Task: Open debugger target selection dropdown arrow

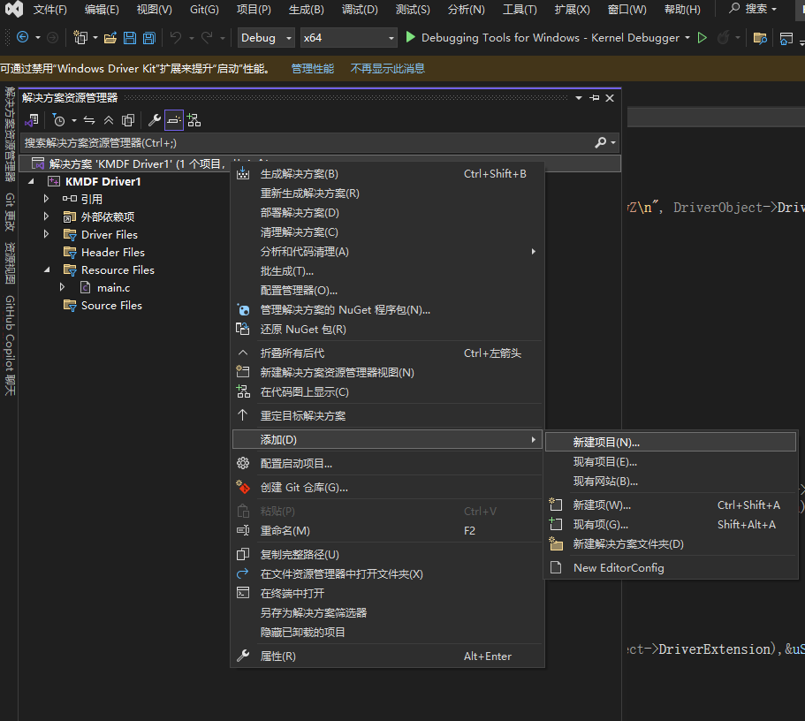Action: pos(687,37)
